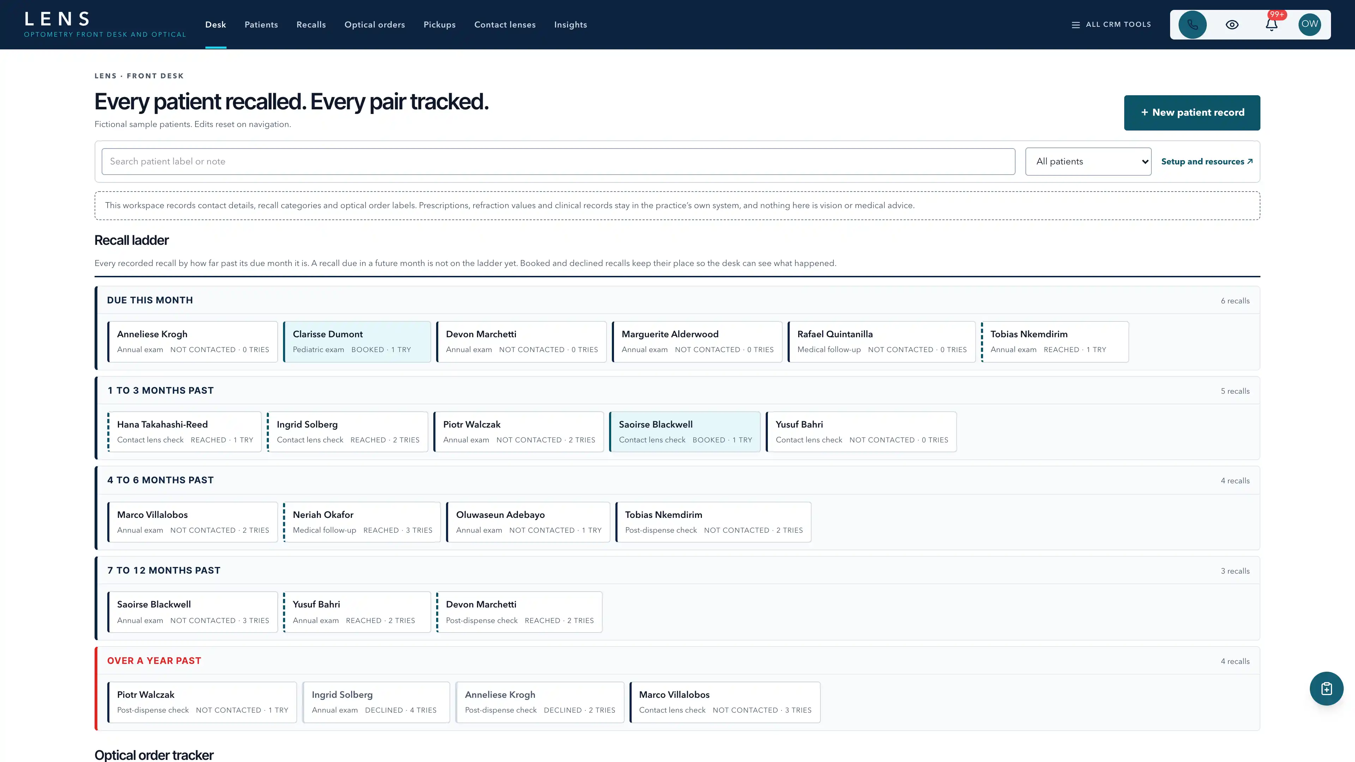This screenshot has width=1355, height=762.
Task: Open Saoirse Blackwell annual exam card
Action: point(193,612)
